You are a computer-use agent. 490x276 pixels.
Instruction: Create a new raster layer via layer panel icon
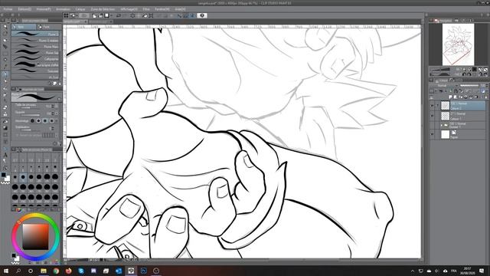pos(450,97)
